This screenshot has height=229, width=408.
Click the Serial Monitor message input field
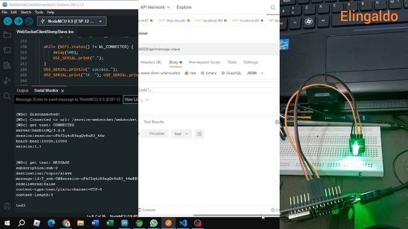(68, 99)
